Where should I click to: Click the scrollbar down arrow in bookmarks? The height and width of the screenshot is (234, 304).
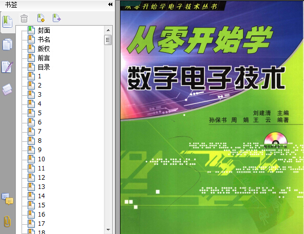coord(108,230)
